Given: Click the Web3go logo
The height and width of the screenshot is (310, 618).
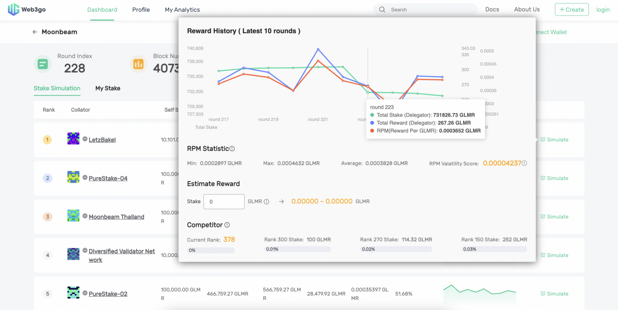Looking at the screenshot, I should pyautogui.click(x=26, y=9).
